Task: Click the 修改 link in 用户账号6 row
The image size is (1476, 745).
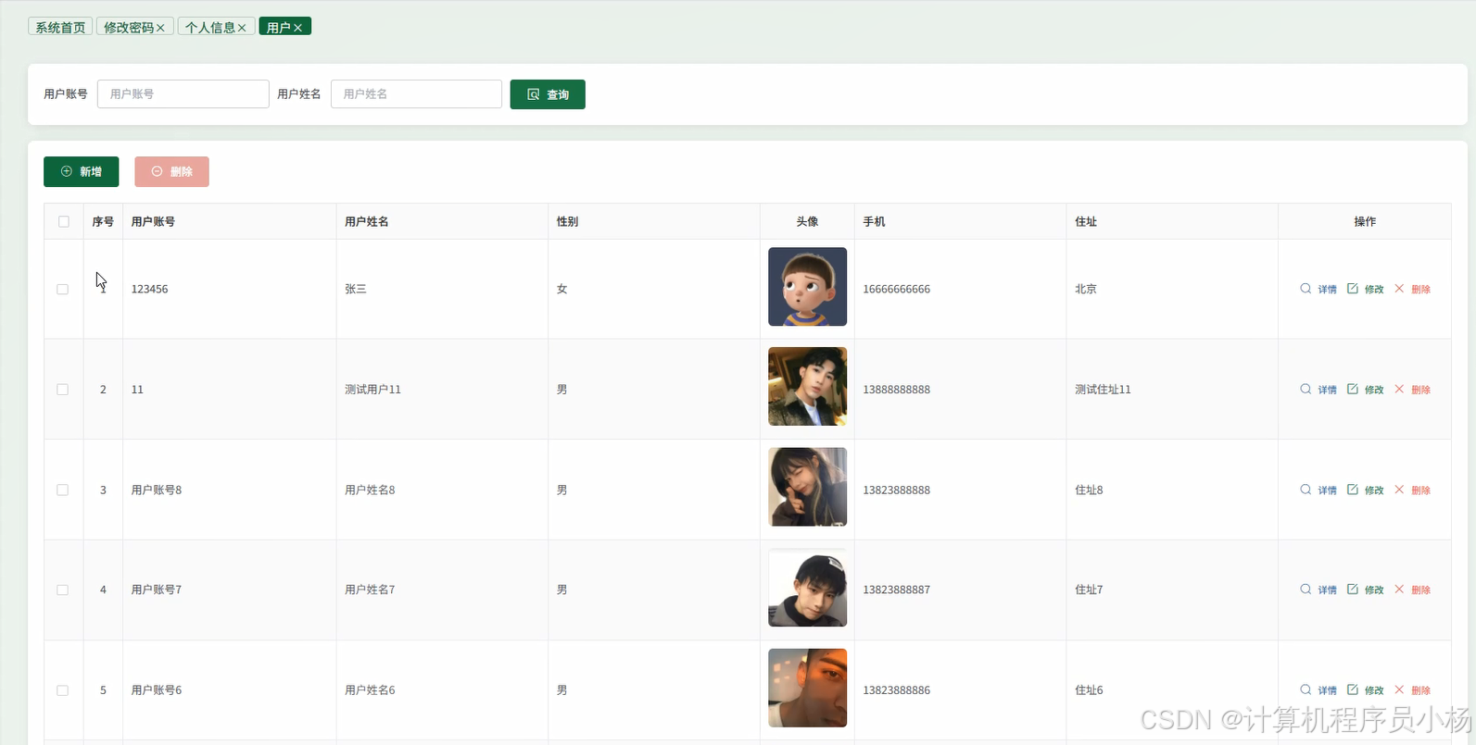Action: [x=1374, y=690]
